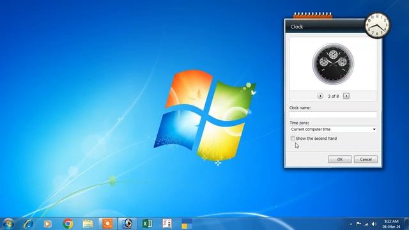Go to the next clock style

(346, 96)
